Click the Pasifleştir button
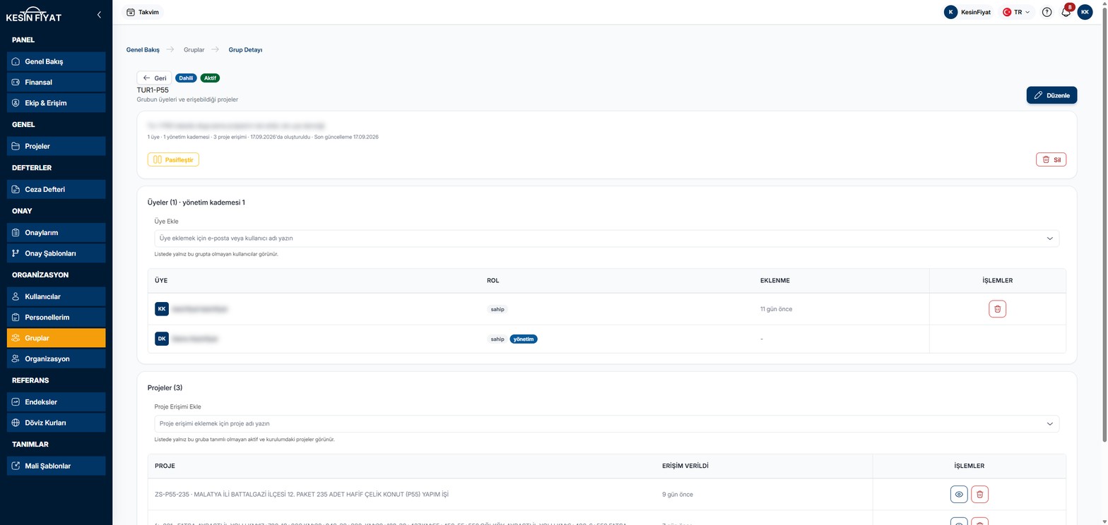 (x=173, y=159)
